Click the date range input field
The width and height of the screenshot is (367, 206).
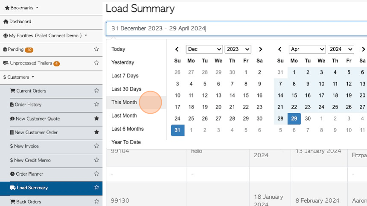click(236, 29)
